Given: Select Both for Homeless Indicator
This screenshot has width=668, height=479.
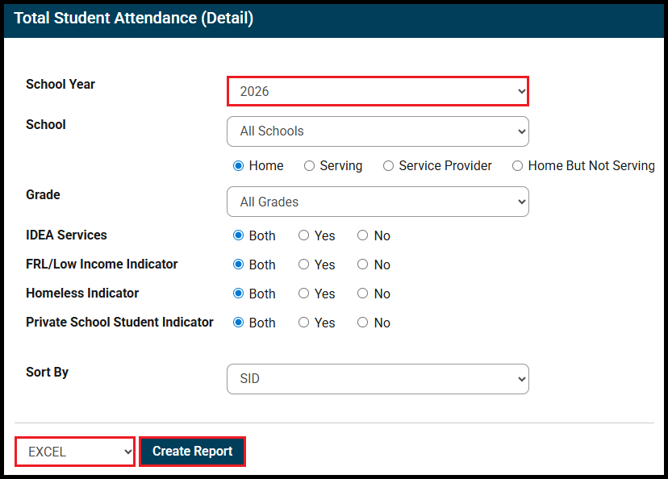Looking at the screenshot, I should click(239, 294).
